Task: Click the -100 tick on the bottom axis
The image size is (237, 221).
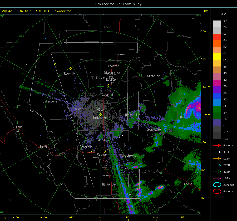Action: point(43,218)
